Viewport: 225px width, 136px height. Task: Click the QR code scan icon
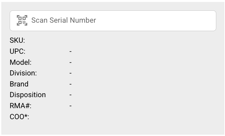point(22,20)
